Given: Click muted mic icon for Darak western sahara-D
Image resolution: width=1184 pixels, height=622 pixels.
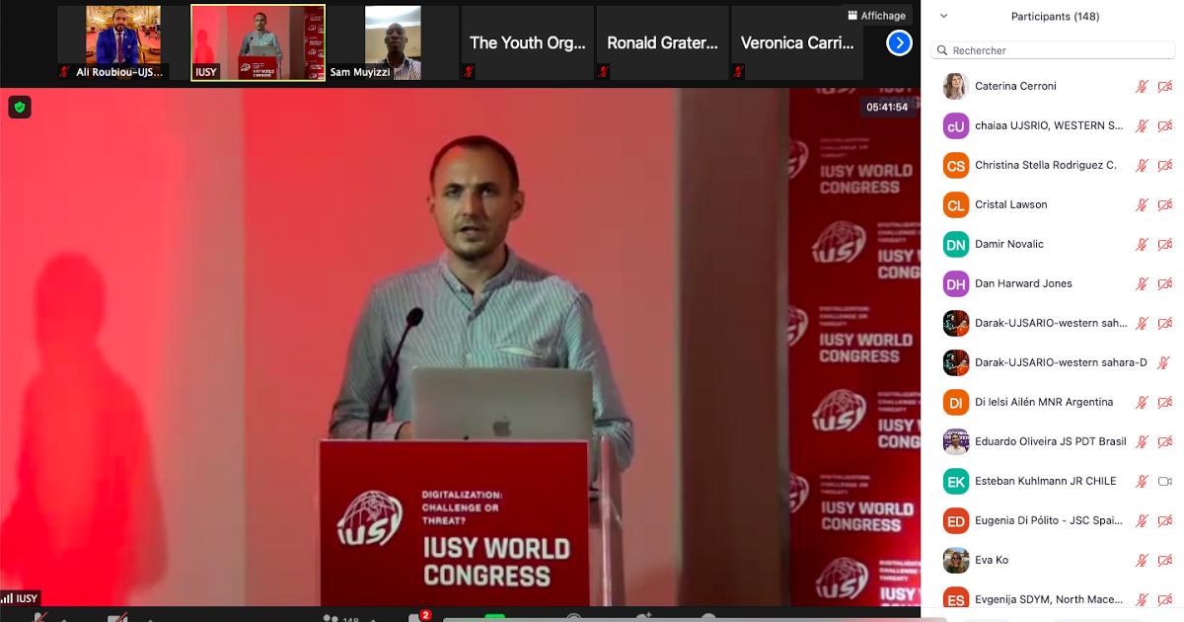Looking at the screenshot, I should [x=1164, y=362].
